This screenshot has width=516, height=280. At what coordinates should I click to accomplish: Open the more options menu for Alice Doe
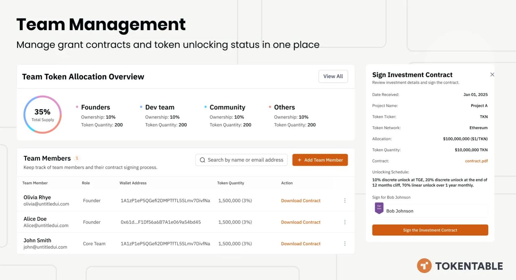tap(345, 222)
